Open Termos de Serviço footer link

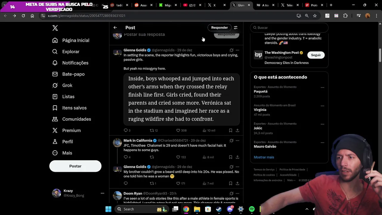coord(264,170)
